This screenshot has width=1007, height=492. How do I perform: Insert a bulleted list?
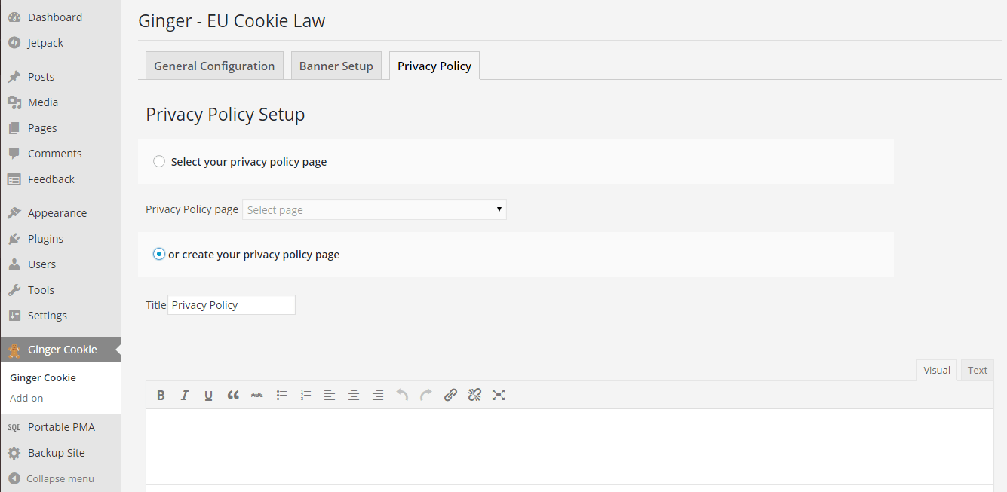tap(281, 395)
